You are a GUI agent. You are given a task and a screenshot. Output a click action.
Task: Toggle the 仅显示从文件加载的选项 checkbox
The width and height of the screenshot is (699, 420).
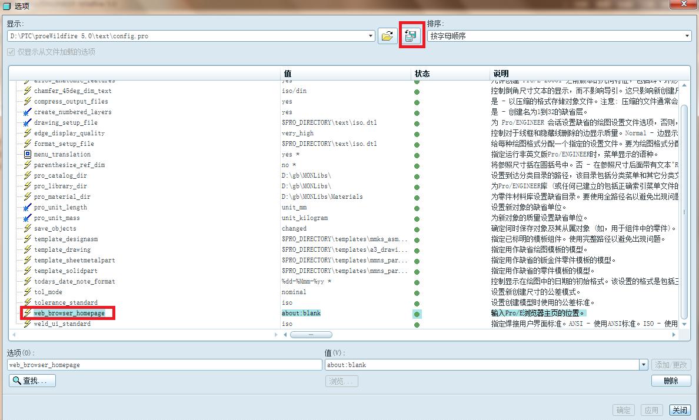coord(12,52)
